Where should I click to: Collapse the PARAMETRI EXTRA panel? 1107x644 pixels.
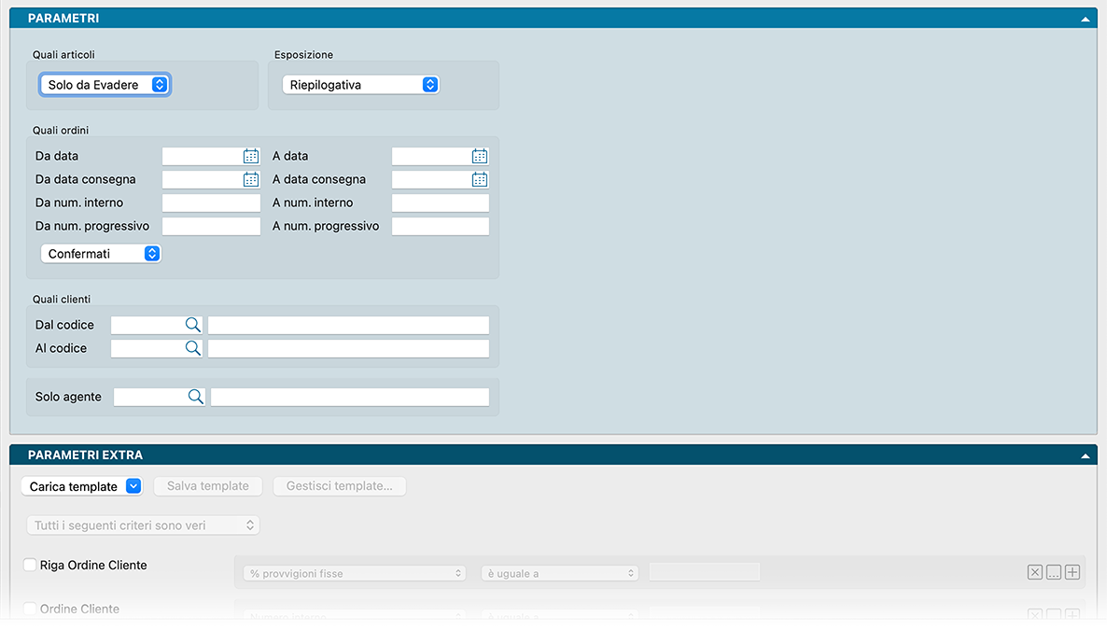(x=1086, y=456)
